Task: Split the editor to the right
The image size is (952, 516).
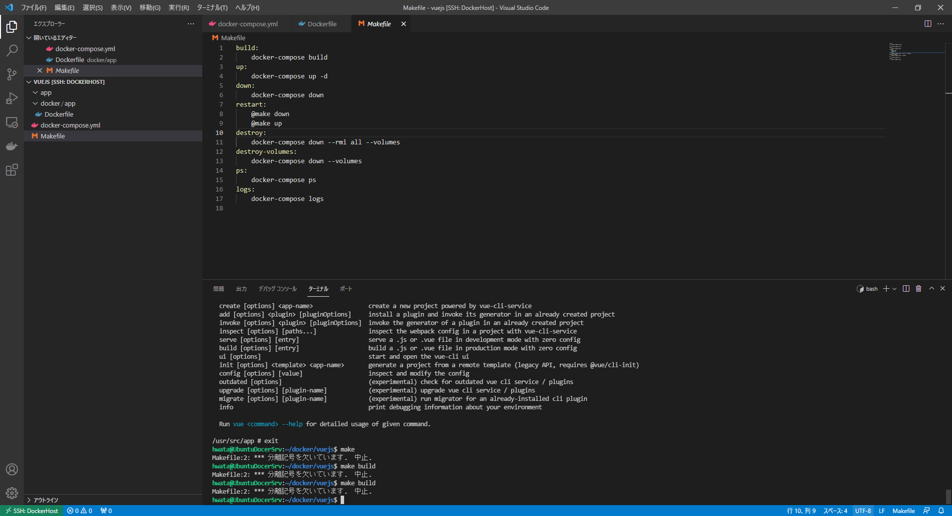Action: click(x=928, y=24)
